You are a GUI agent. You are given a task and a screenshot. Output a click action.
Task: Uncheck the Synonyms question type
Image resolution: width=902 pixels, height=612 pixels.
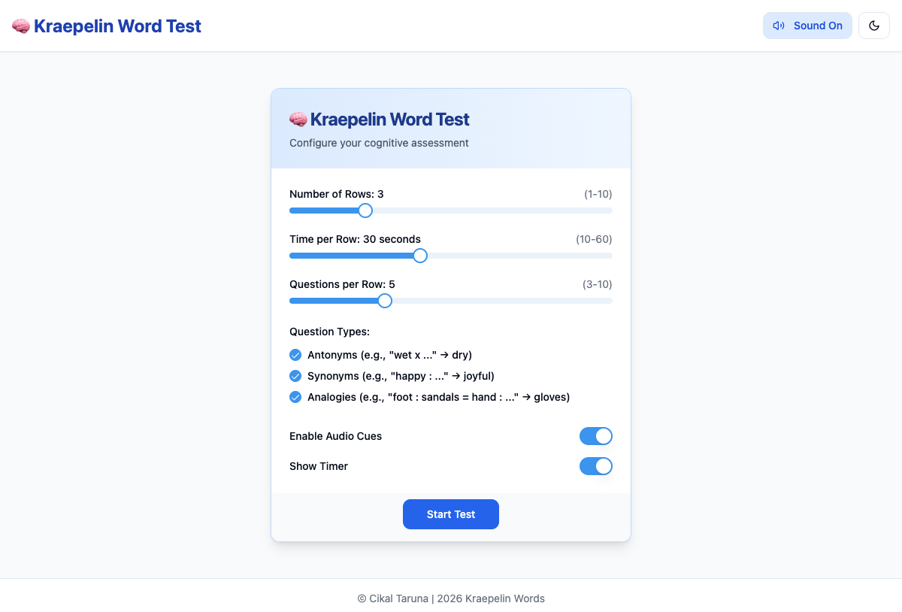[295, 376]
